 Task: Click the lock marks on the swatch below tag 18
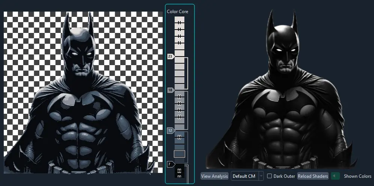point(180,97)
